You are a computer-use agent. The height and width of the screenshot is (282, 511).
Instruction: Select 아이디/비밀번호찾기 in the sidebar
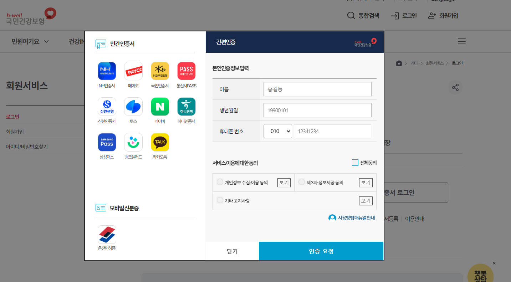27,147
